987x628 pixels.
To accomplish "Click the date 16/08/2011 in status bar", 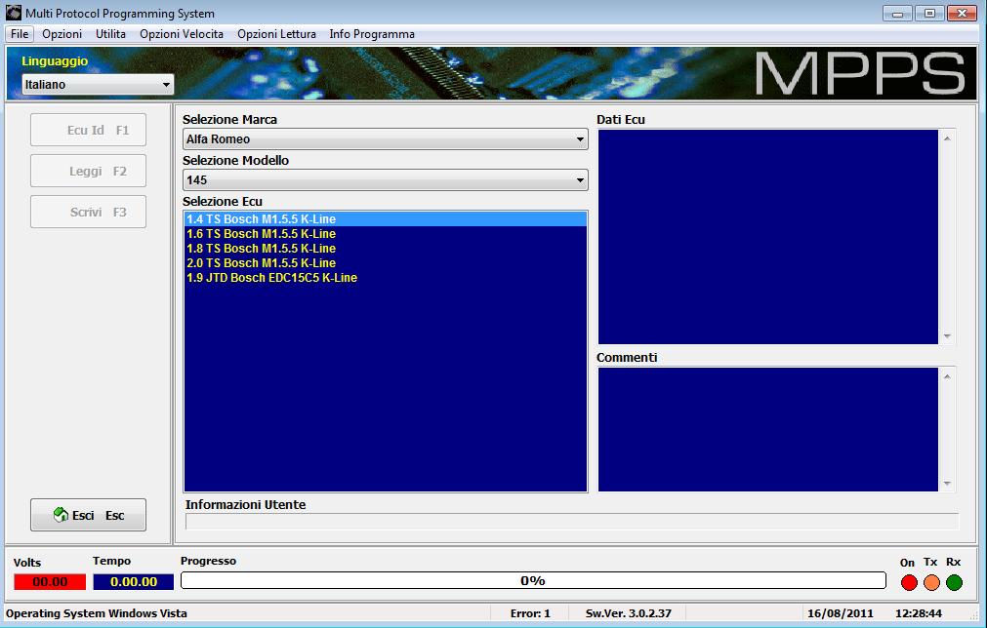I will pos(840,613).
